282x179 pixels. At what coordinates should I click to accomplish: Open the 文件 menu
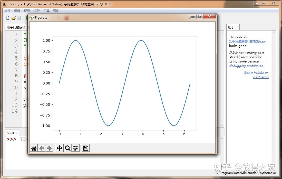click(x=7, y=10)
